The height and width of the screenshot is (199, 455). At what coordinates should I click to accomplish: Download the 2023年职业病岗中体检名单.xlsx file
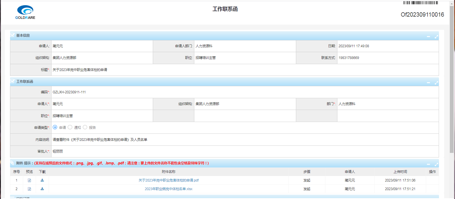click(x=42, y=189)
